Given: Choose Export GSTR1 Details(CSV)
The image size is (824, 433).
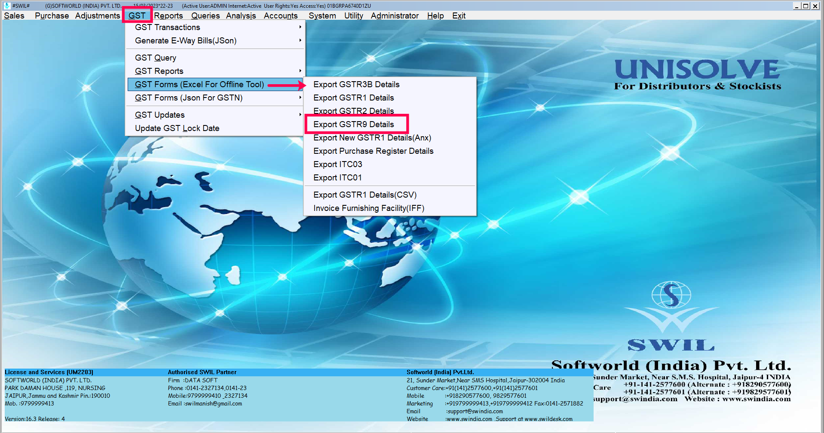Looking at the screenshot, I should pos(390,195).
